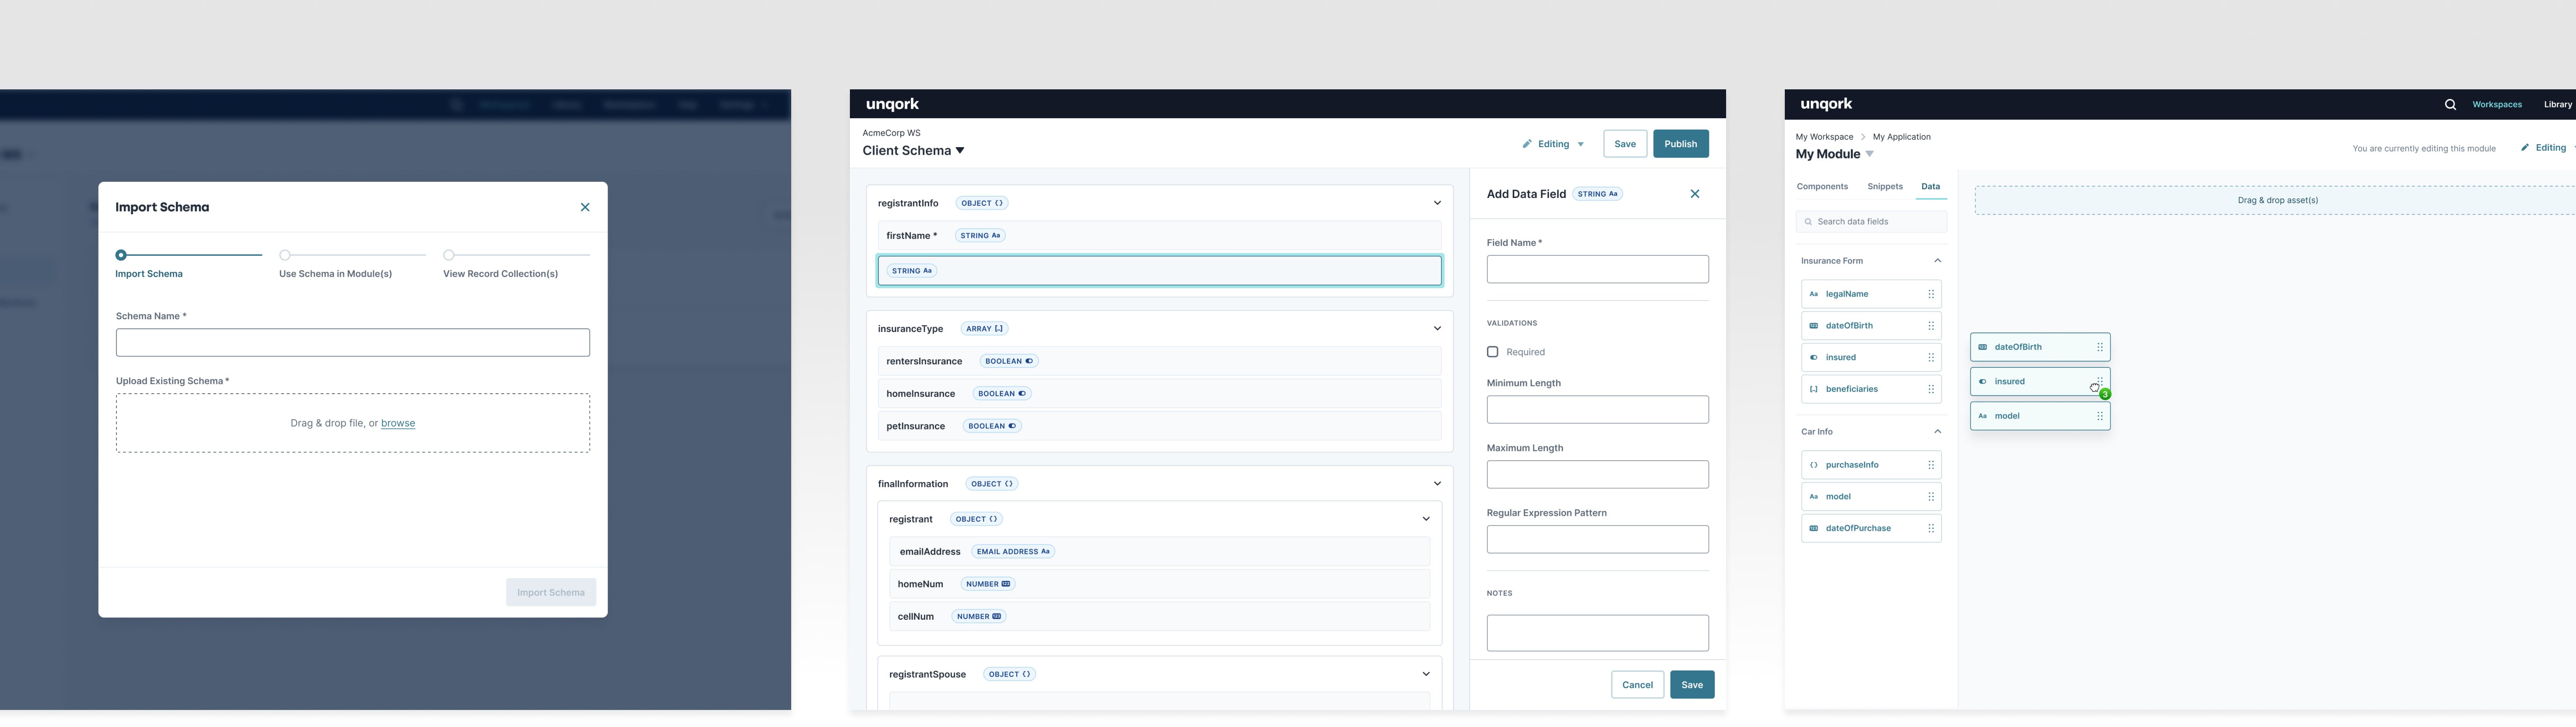Viewport: 2576px width, 727px height.
Task: Go to My Workspace breadcrumb
Action: (x=1824, y=137)
